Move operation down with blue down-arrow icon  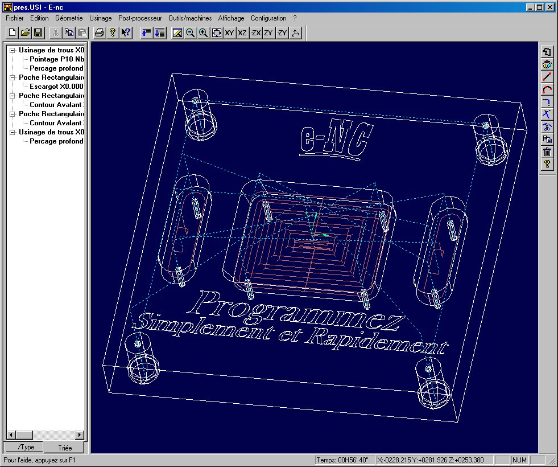click(x=160, y=33)
